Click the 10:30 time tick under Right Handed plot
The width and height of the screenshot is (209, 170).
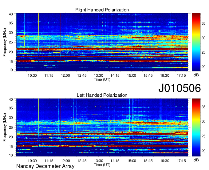[x=32, y=75]
